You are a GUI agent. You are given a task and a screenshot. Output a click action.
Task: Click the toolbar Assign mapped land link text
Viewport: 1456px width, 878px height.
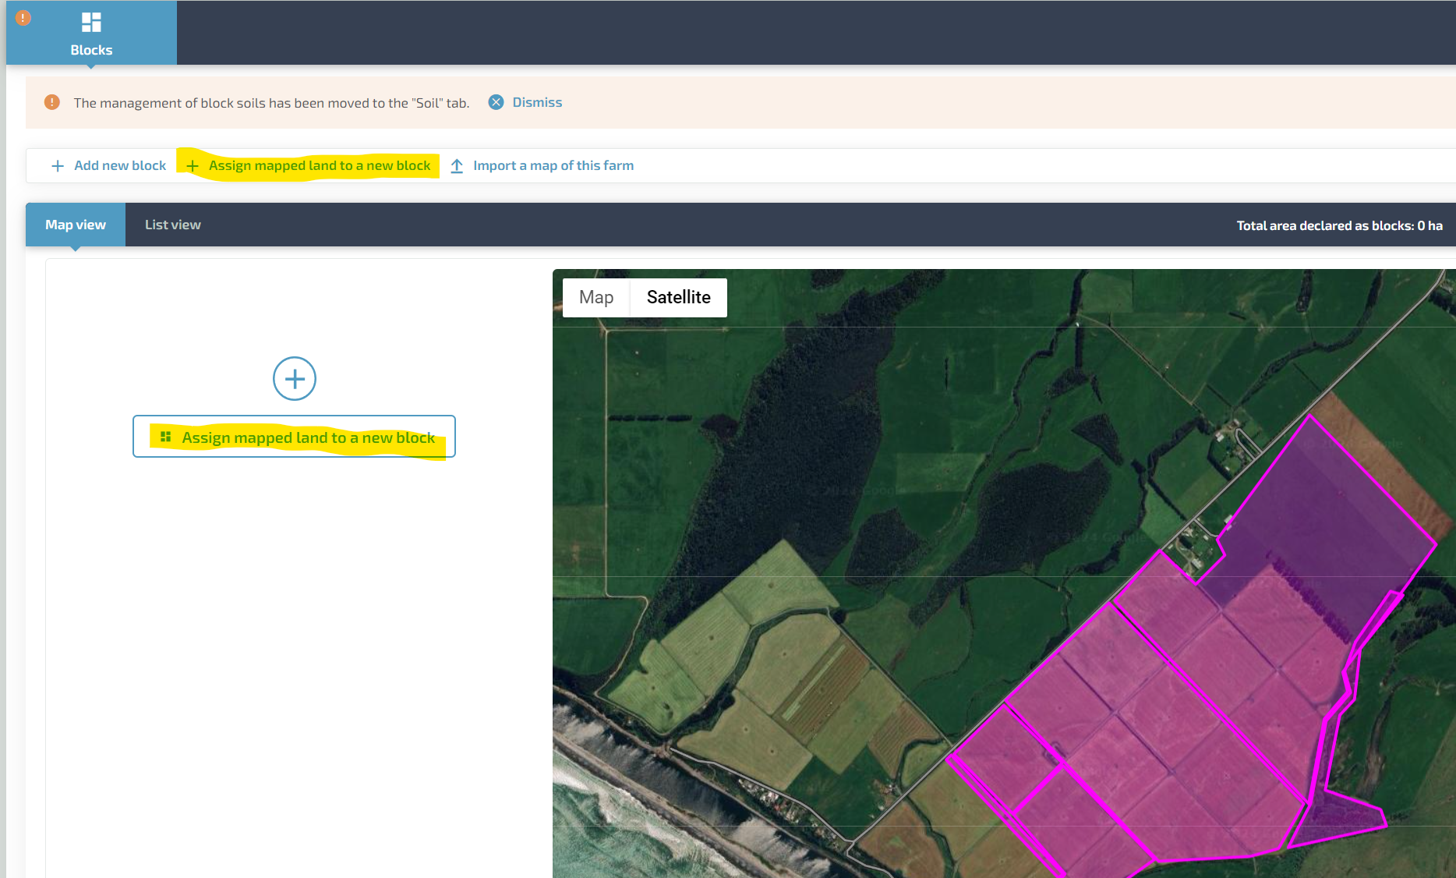click(x=320, y=165)
